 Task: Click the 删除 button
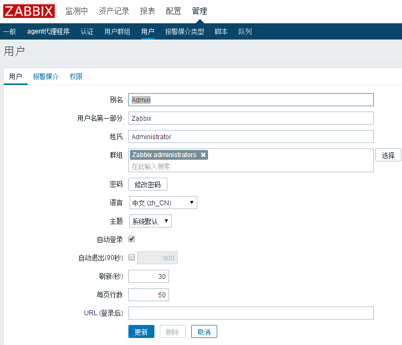click(x=172, y=331)
